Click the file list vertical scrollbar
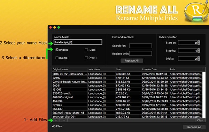This screenshot has width=209, height=132. 204,95
